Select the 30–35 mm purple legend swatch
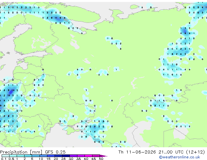The width and height of the screenshot is (207, 160). (73, 156)
